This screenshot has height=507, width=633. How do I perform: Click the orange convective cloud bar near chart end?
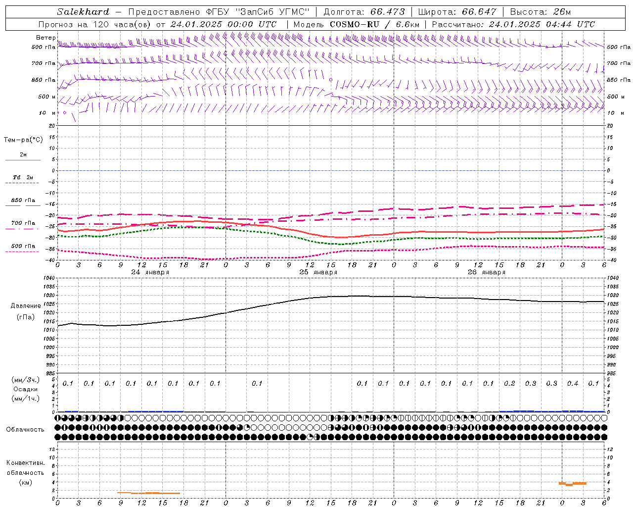click(573, 484)
